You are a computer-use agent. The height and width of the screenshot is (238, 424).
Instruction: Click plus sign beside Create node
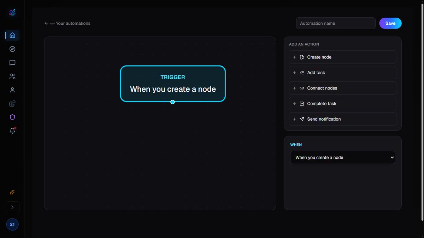tap(294, 57)
